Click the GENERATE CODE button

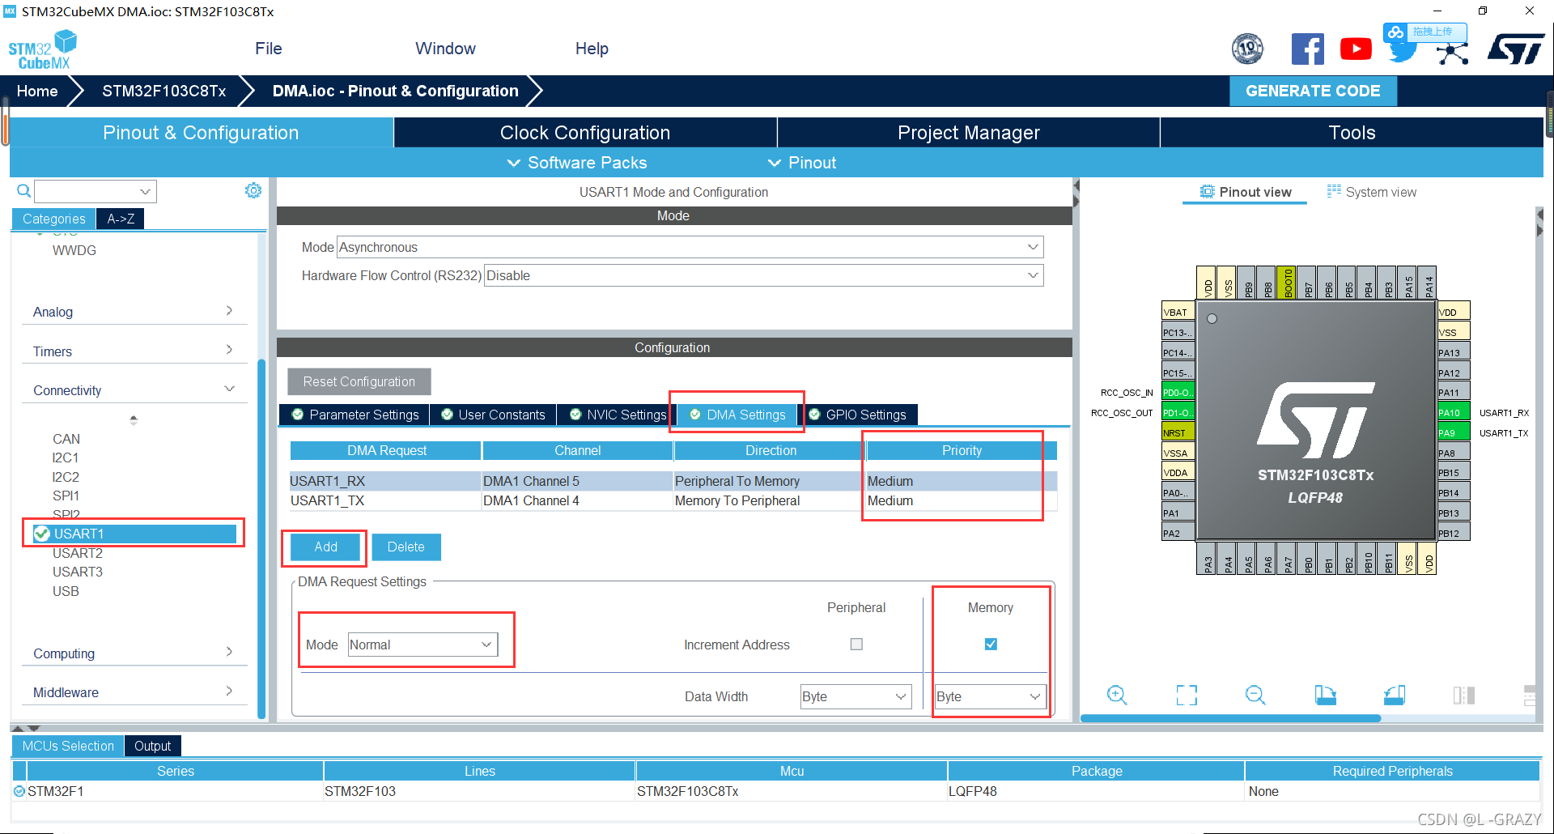[1313, 91]
